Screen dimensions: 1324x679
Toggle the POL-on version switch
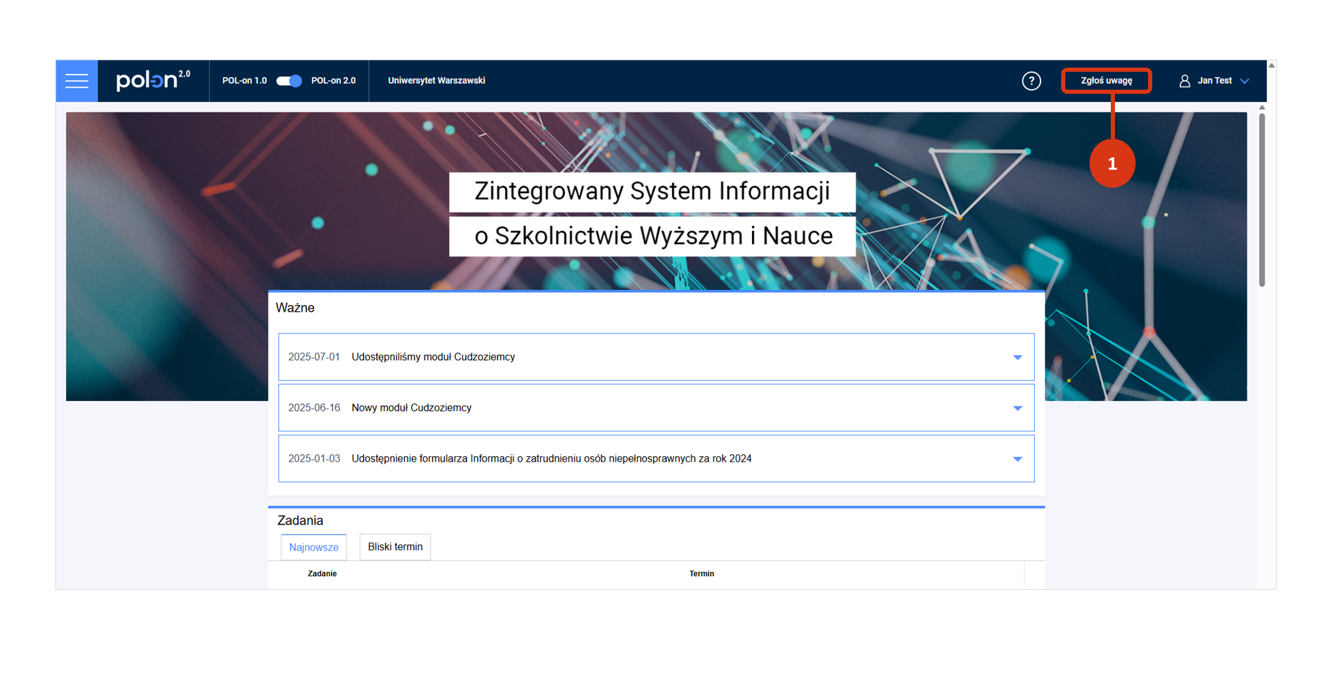pyautogui.click(x=289, y=81)
